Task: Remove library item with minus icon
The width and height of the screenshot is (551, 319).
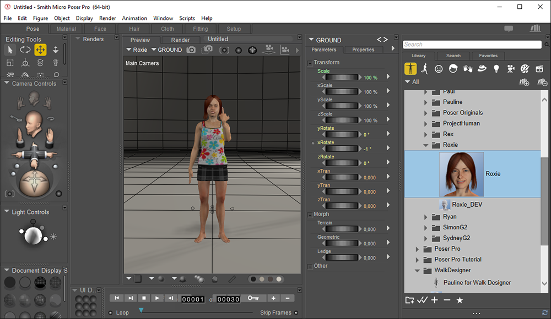Action: pyautogui.click(x=447, y=300)
